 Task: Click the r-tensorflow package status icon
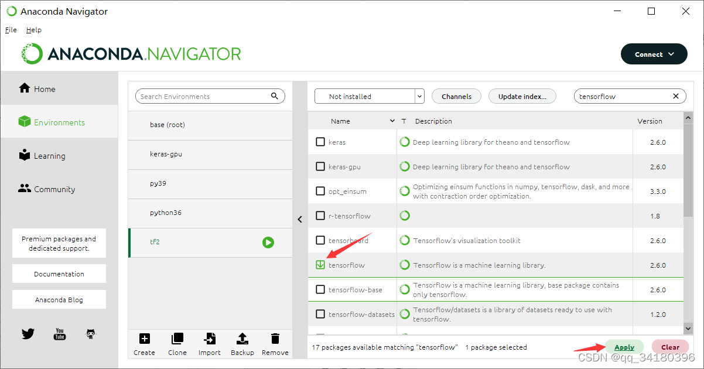pos(405,216)
